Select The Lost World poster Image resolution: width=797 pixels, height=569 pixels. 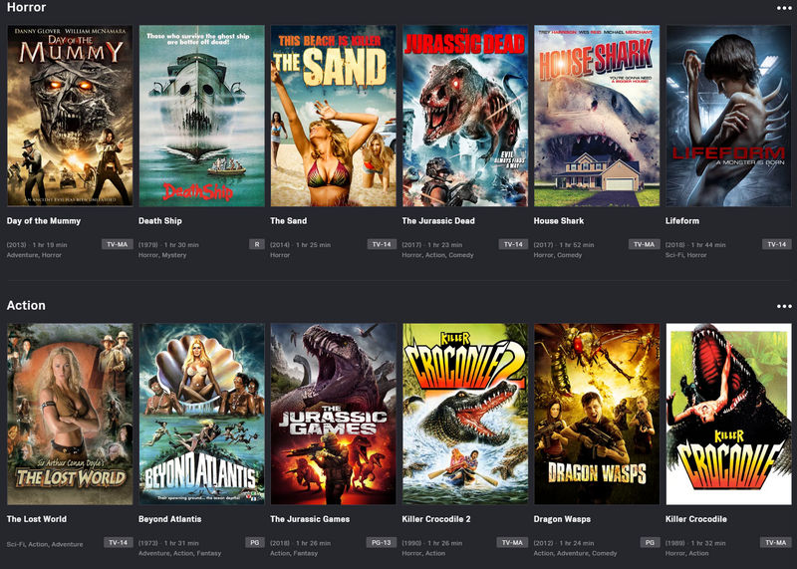[70, 414]
